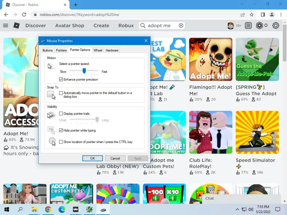
Task: Open the clock showing 7:55 PM
Action: click(263, 209)
